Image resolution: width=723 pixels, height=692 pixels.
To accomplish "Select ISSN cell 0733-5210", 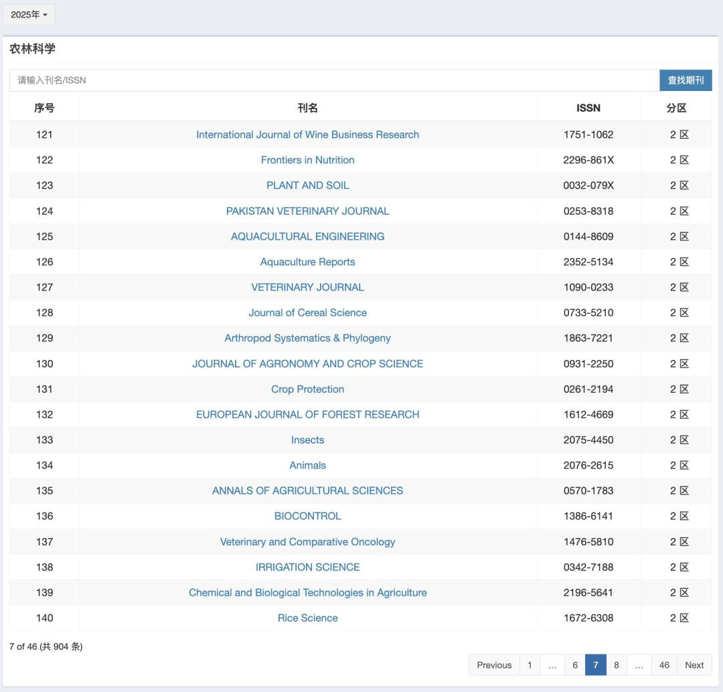I will point(588,313).
